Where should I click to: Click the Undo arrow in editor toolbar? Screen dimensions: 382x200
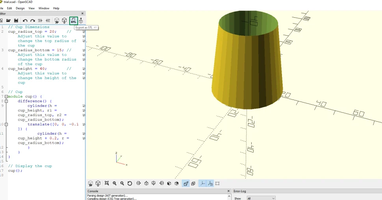click(x=25, y=21)
